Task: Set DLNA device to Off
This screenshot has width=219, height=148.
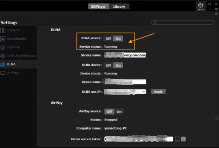Action: click(108, 65)
